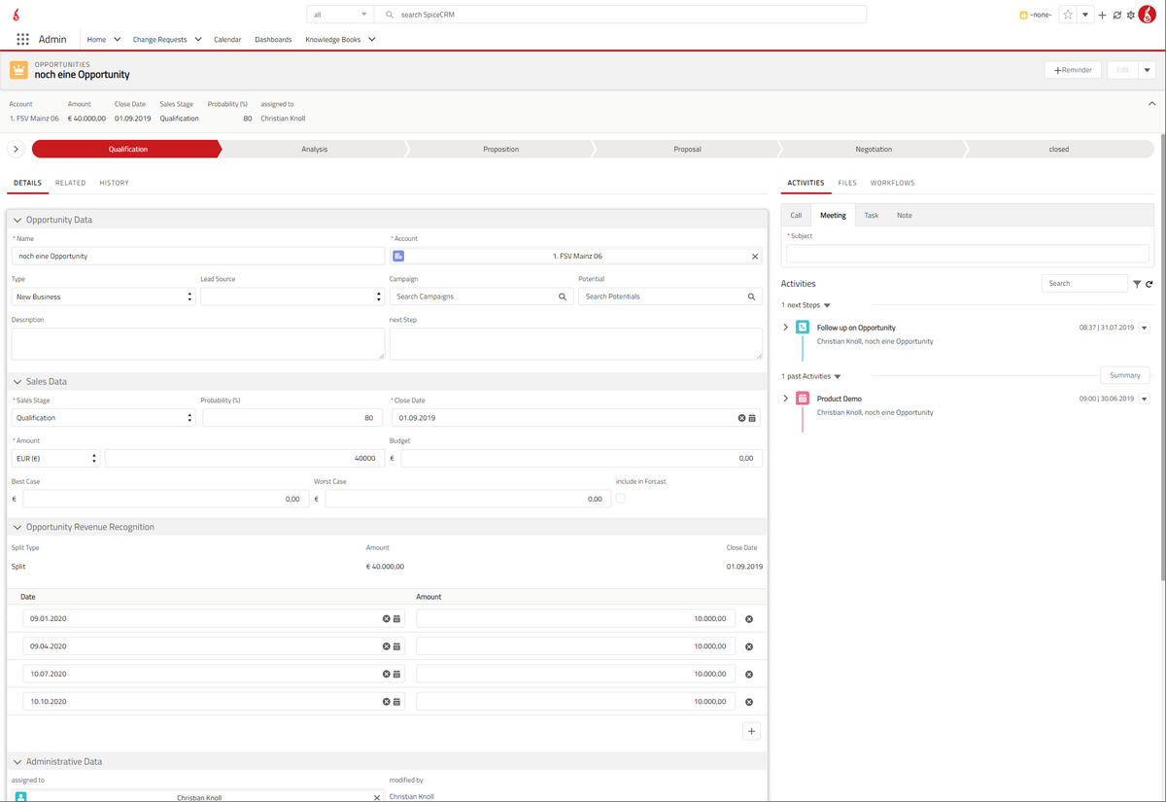Add this record to favorites with star
The height and width of the screenshot is (802, 1166).
point(1068,15)
